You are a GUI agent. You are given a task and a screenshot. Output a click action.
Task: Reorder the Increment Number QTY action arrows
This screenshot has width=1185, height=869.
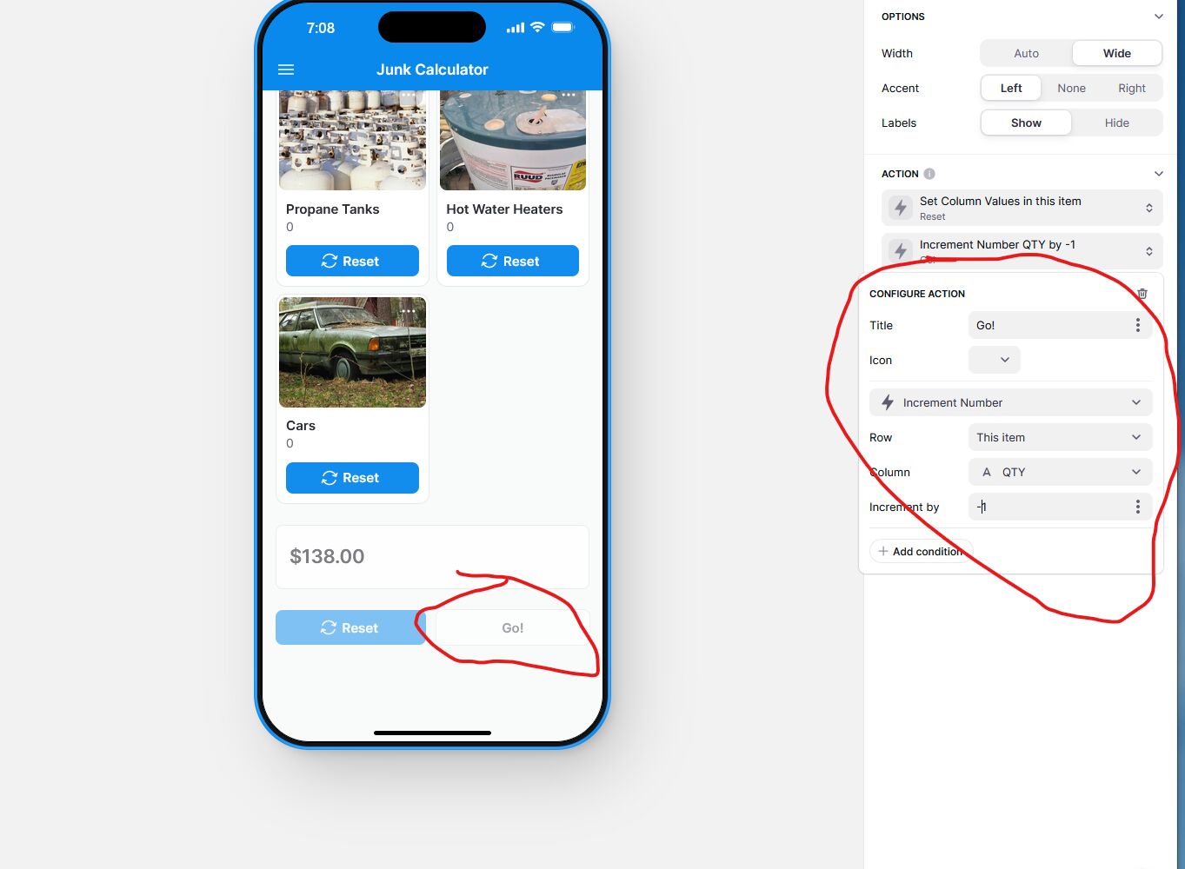point(1148,251)
